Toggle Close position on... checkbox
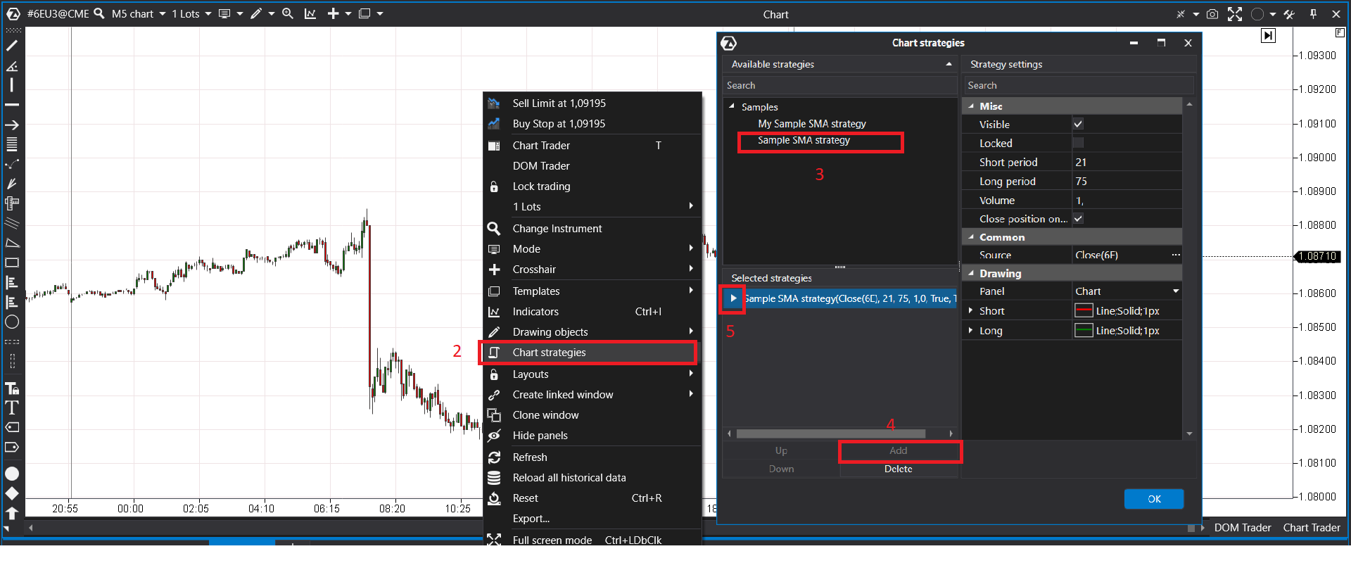The height and width of the screenshot is (582, 1351). point(1078,219)
